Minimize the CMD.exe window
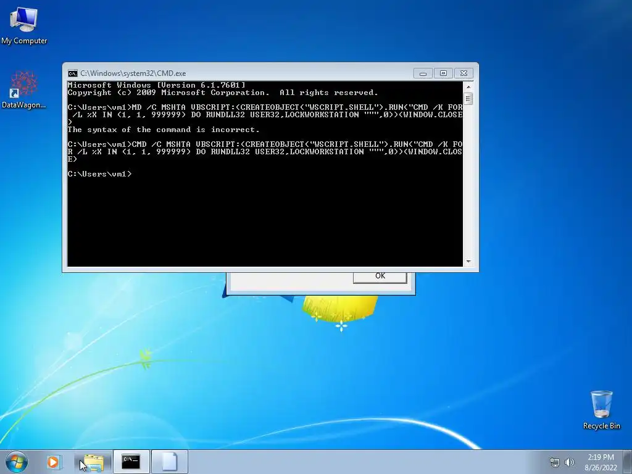This screenshot has height=474, width=632. point(423,73)
